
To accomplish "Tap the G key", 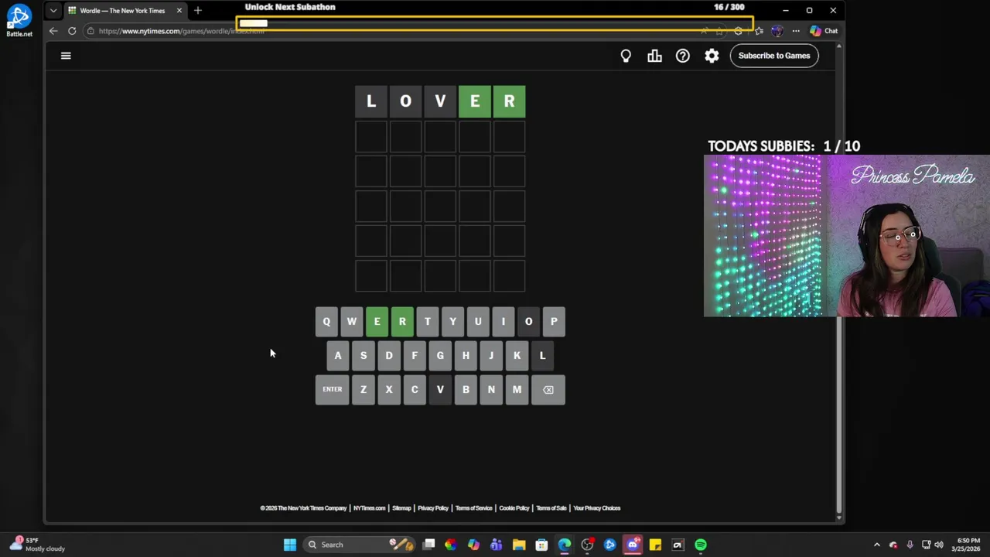I will [440, 356].
